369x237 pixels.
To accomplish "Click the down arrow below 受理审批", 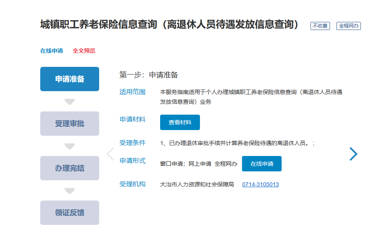I will pyautogui.click(x=69, y=146).
